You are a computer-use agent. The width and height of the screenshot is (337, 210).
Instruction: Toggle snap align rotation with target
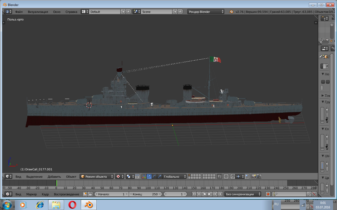point(247,176)
